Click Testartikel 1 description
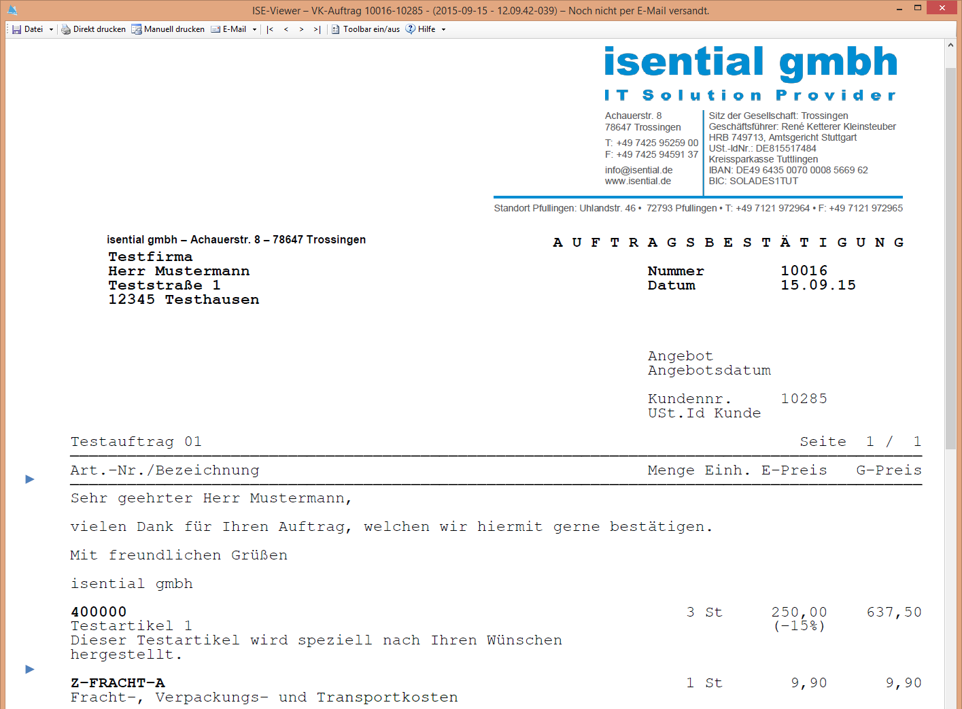The width and height of the screenshot is (962, 709). pos(131,625)
